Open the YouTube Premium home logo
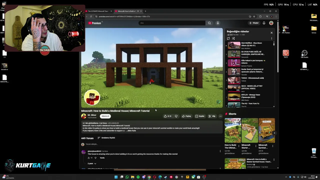This screenshot has width=320, height=180. click(95, 23)
